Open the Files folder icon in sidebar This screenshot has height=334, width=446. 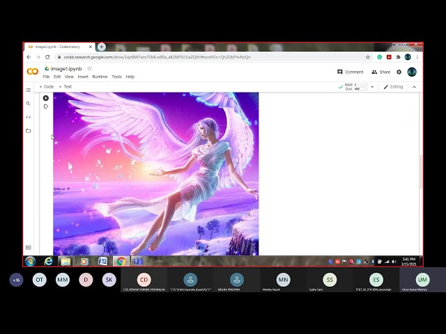[x=28, y=131]
